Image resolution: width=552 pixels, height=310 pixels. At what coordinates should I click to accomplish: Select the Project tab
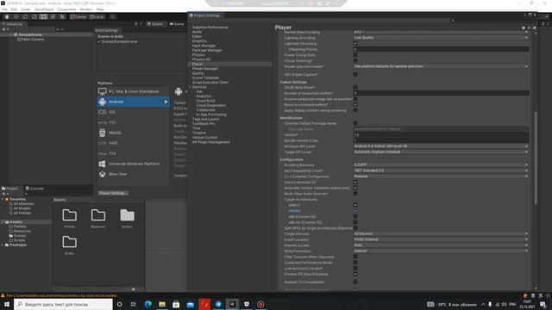pos(10,189)
